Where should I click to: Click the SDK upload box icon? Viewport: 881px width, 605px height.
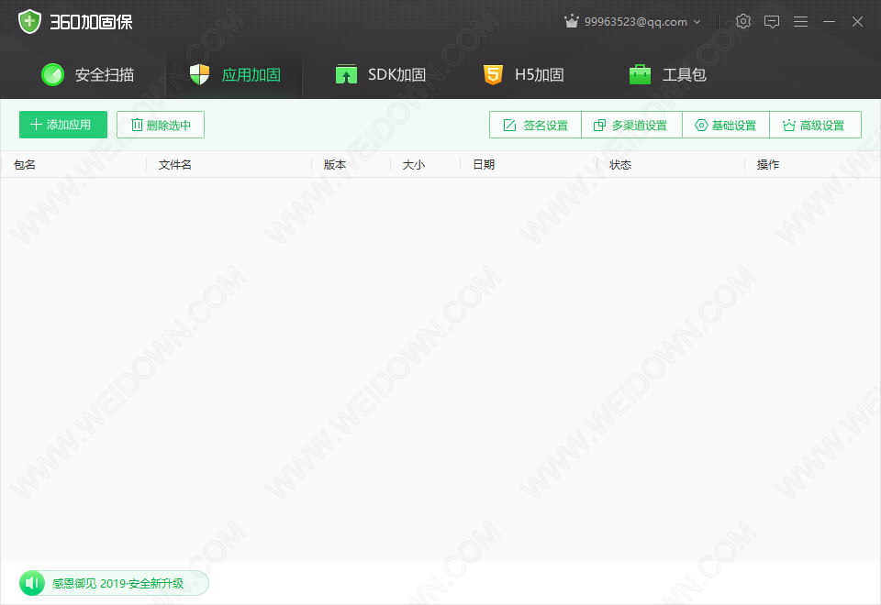[x=346, y=74]
